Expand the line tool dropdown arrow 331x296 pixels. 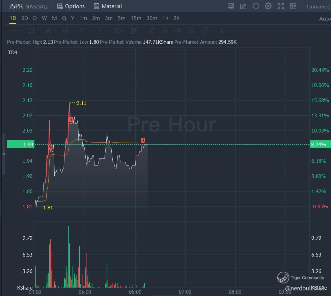point(21,31)
